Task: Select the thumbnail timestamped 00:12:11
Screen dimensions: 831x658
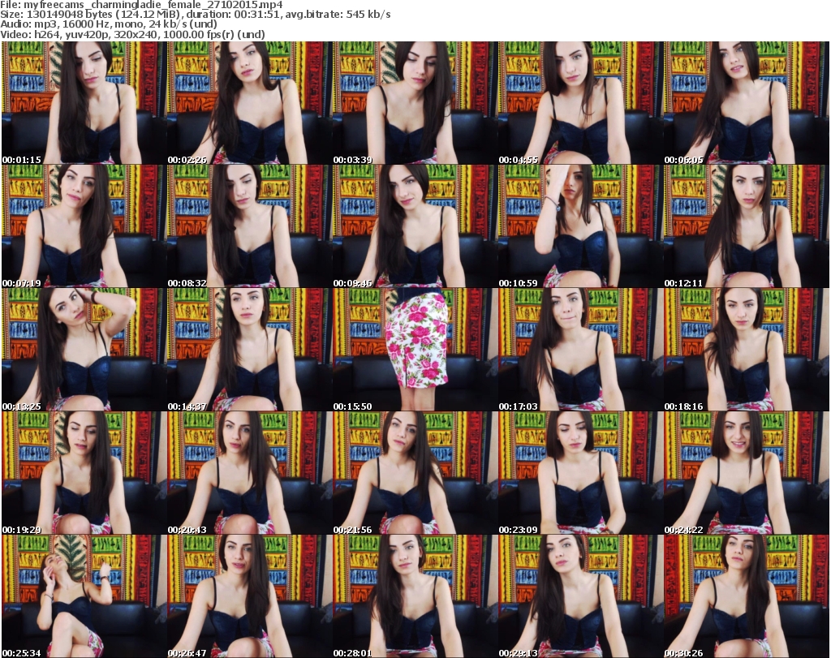Action: pyautogui.click(x=747, y=226)
